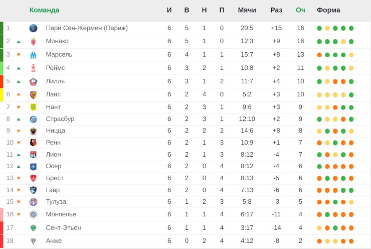Click the Paris Saint-Germain club crest
This screenshot has height=249, width=371.
[33, 28]
